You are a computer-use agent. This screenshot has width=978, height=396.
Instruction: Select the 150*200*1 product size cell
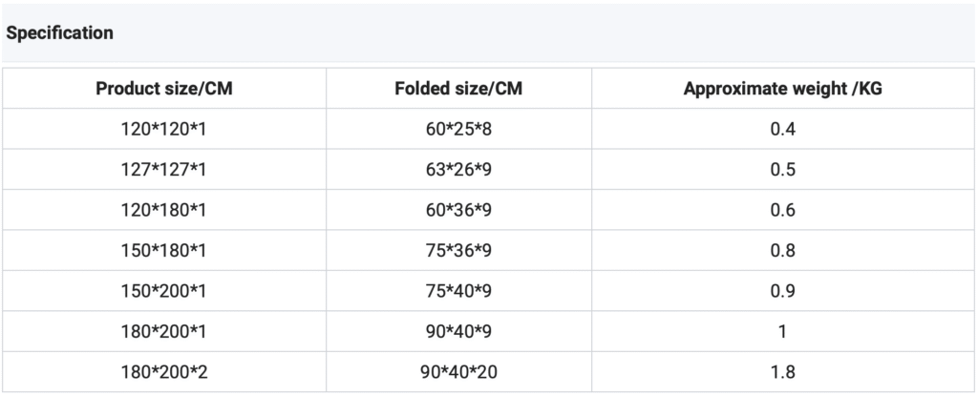pos(164,291)
